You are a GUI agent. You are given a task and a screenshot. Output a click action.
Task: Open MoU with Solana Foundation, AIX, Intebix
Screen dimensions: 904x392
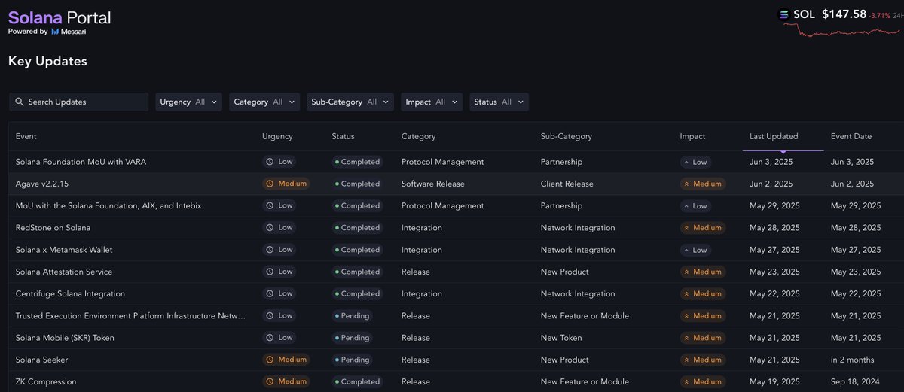pyautogui.click(x=108, y=205)
